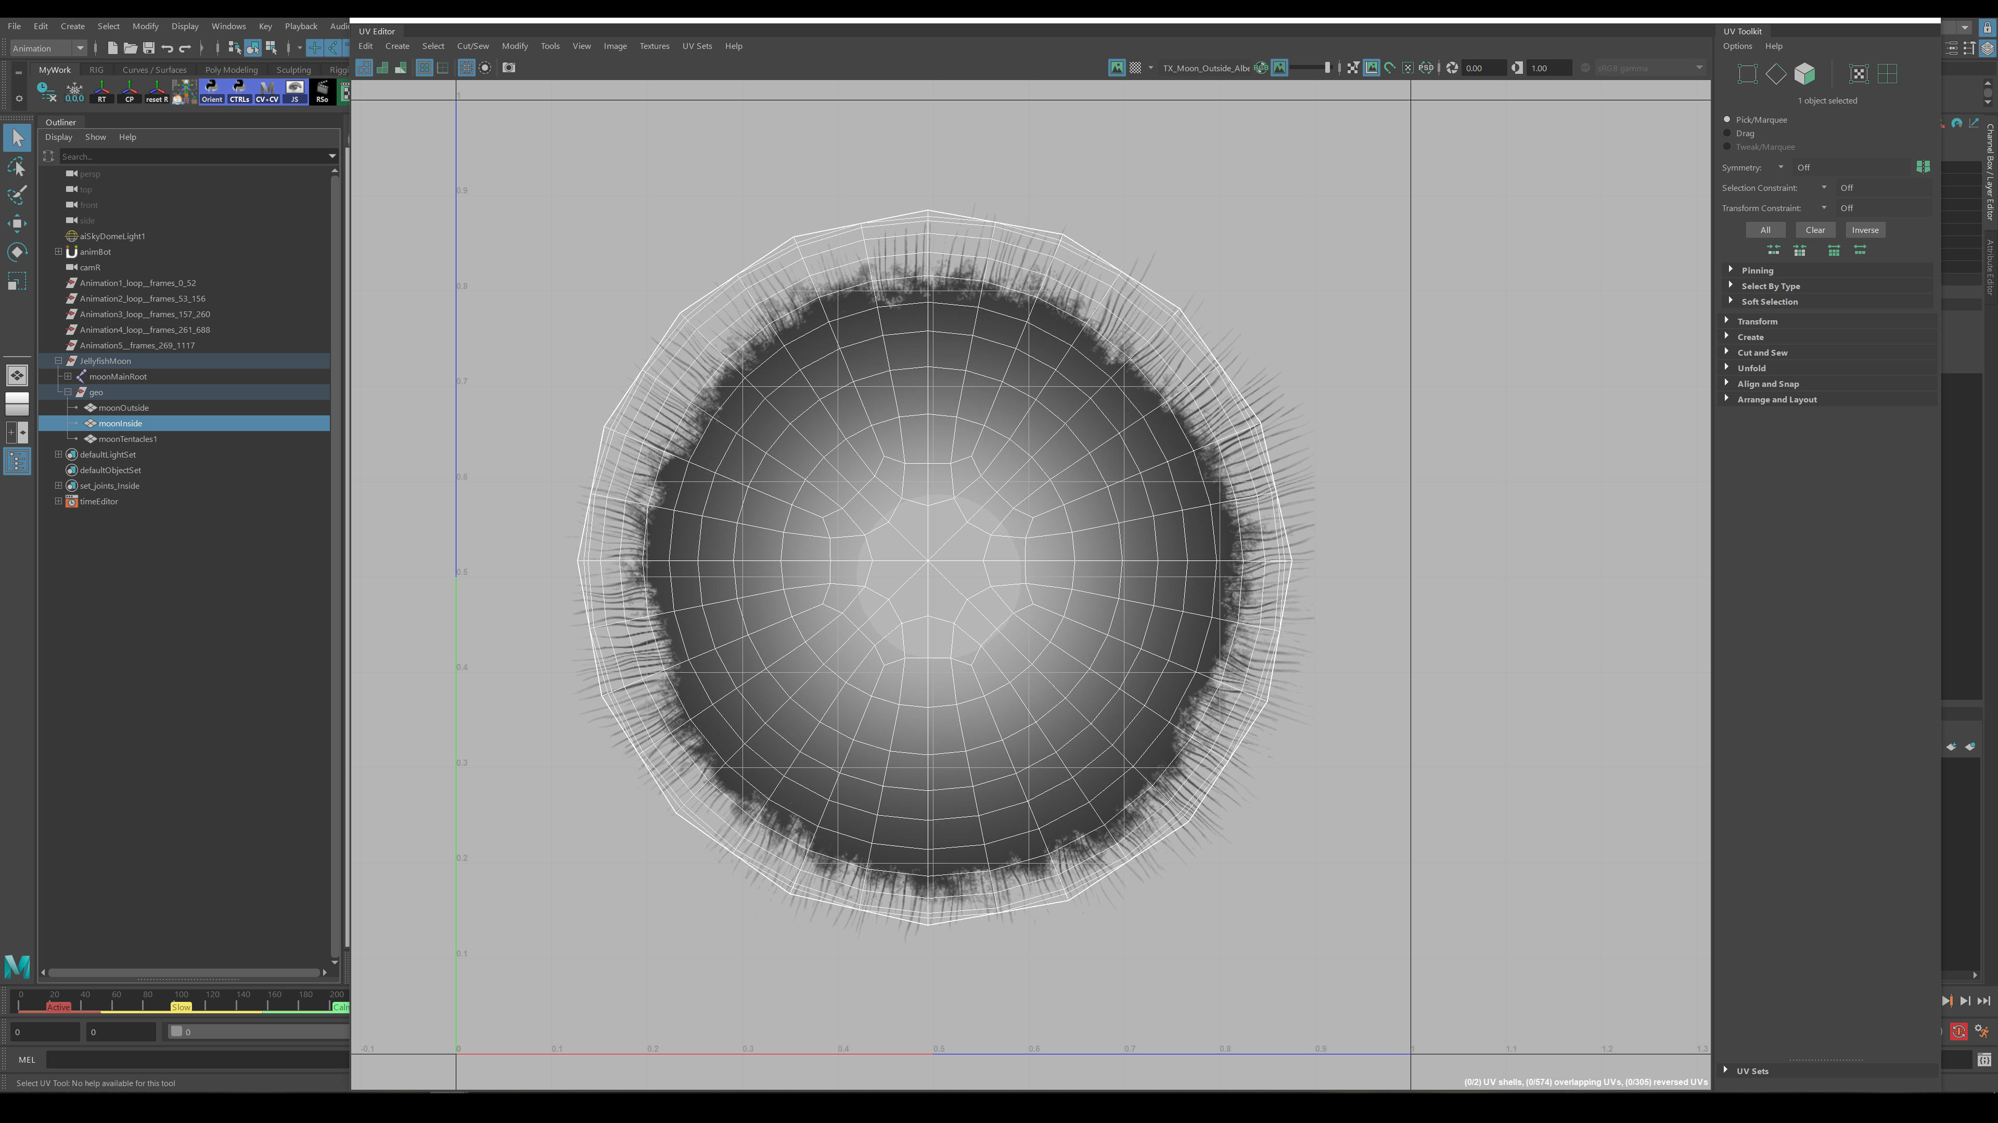The image size is (1998, 1123).
Task: Select the Drag radio button
Action: click(1727, 133)
